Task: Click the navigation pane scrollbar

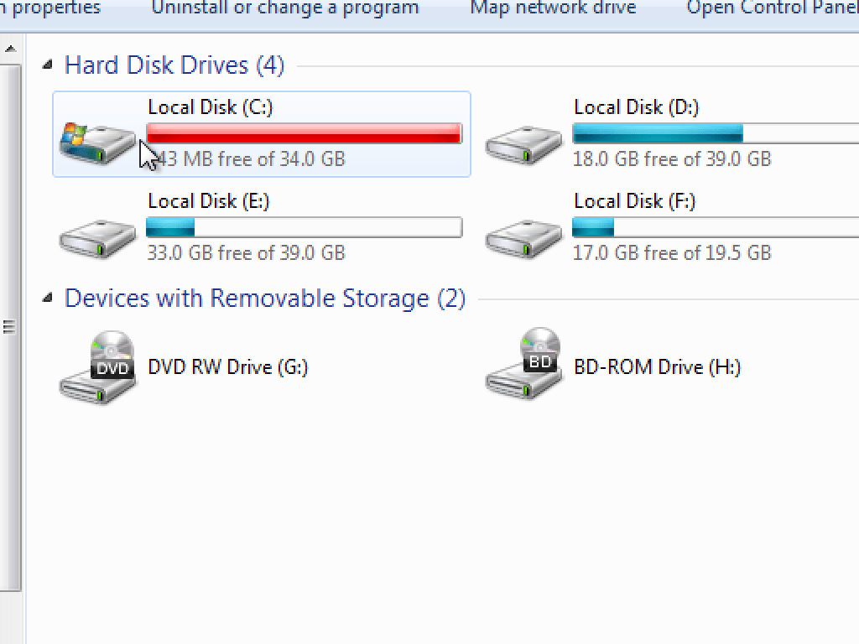Action: (10, 327)
